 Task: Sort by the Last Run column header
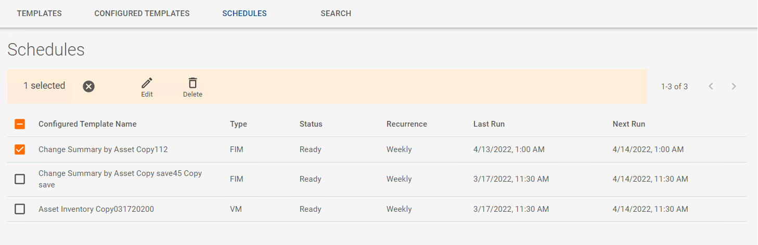(x=489, y=124)
